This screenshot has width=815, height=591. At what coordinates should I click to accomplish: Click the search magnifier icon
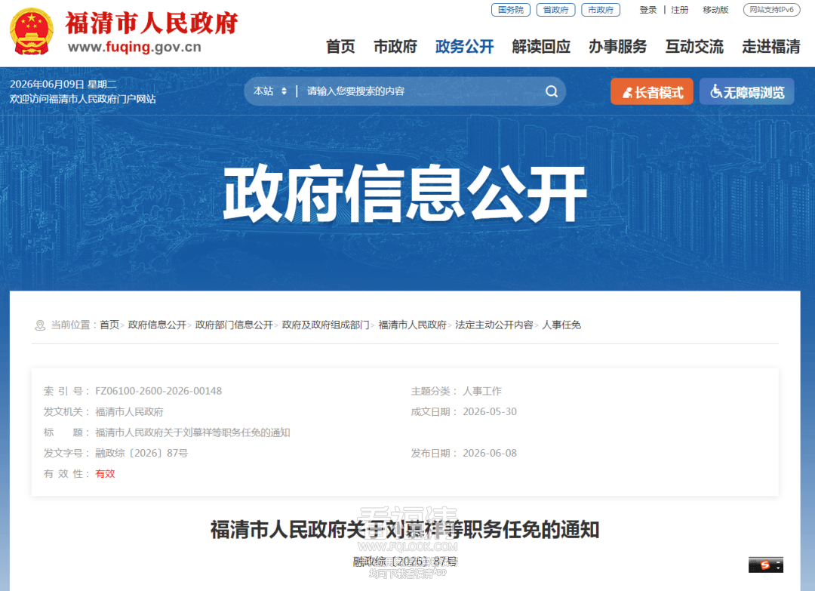click(552, 91)
